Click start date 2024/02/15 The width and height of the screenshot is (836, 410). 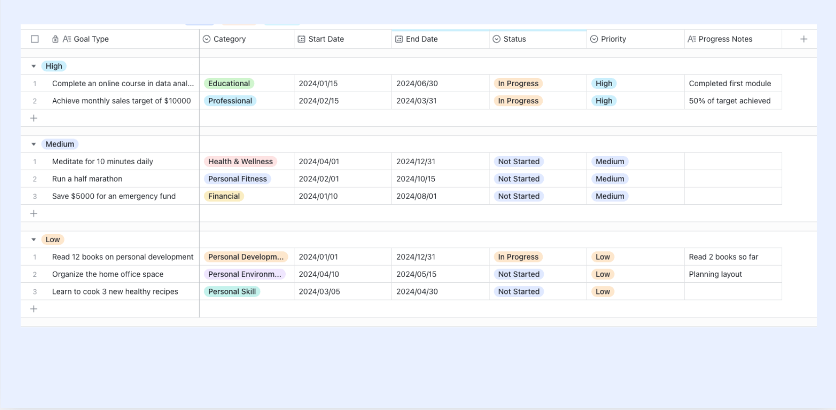[319, 101]
